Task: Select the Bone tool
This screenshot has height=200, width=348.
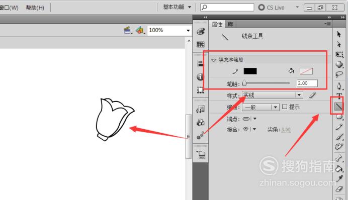Action: coord(339,158)
